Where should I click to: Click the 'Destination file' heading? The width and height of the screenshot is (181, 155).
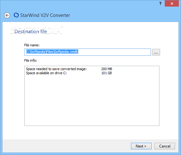pos(31,32)
